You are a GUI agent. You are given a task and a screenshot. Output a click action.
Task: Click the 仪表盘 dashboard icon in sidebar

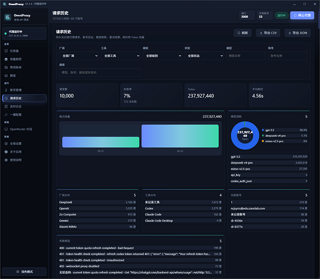[6, 51]
